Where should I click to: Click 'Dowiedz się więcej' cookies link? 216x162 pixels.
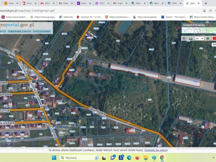point(156,150)
